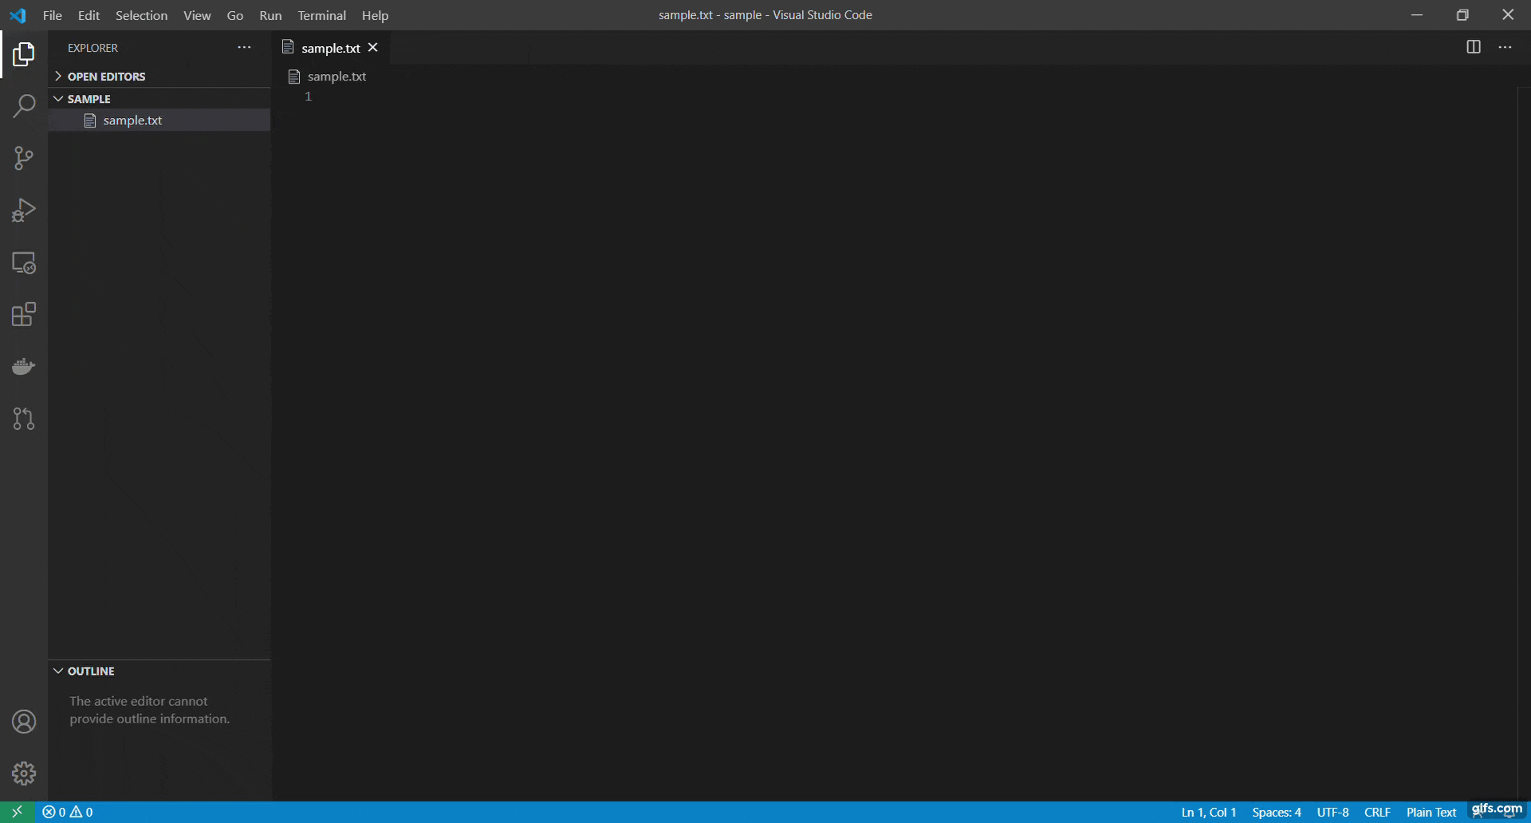This screenshot has width=1531, height=823.
Task: Click the file icon in sample.txt breadcrumb
Action: point(294,77)
